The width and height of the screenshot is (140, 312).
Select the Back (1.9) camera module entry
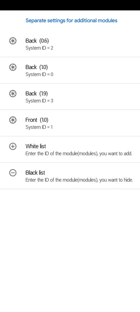[x=70, y=96]
